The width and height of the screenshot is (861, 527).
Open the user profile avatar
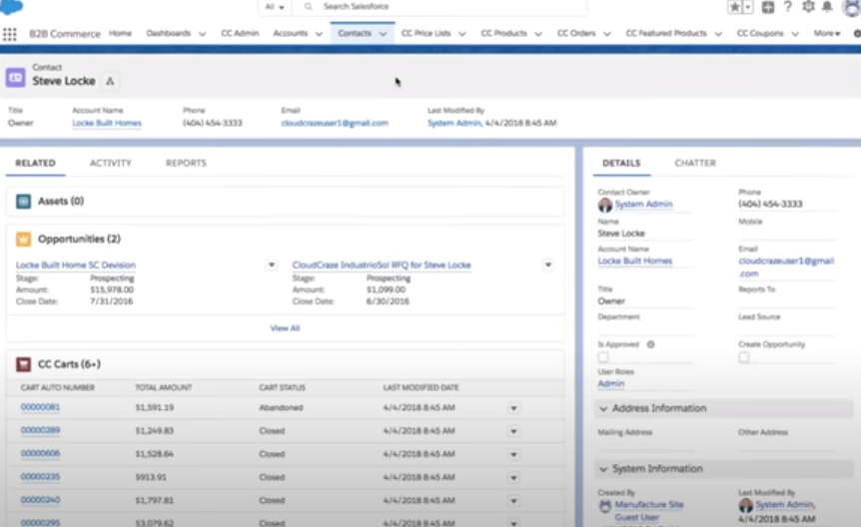click(852, 8)
